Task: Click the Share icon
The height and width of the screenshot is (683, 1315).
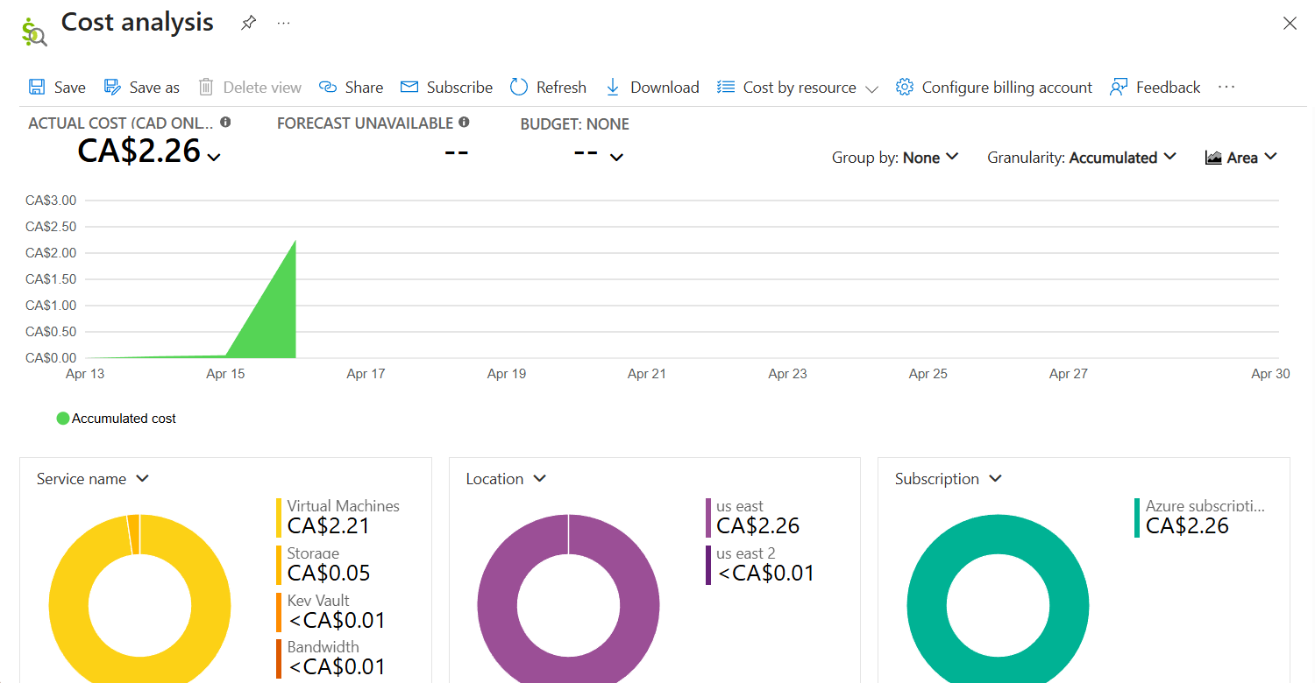Action: [351, 87]
